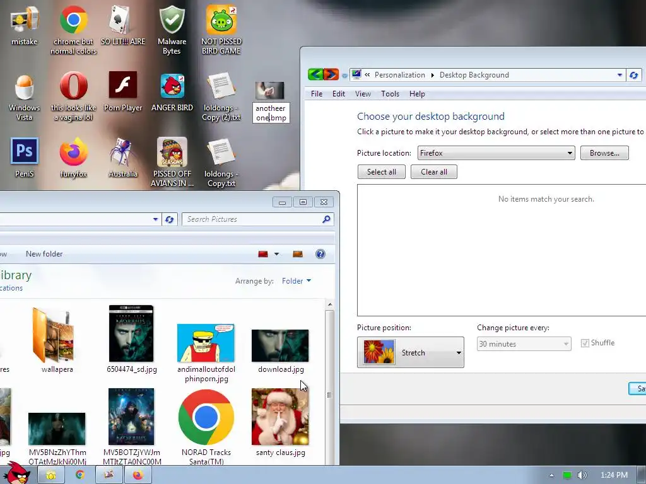Open the Picture location Firefox dropdown

tap(496, 153)
